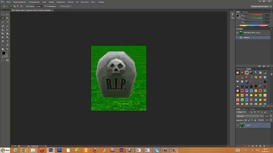Open the tool preset picker arrow
273x153 pixels.
pyautogui.click(x=7, y=6)
